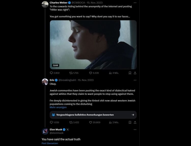Bookmark Eric's post
191x146 pixels.
[130, 122]
